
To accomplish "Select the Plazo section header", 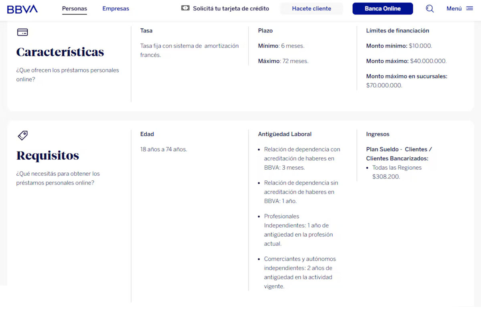I will pos(265,30).
